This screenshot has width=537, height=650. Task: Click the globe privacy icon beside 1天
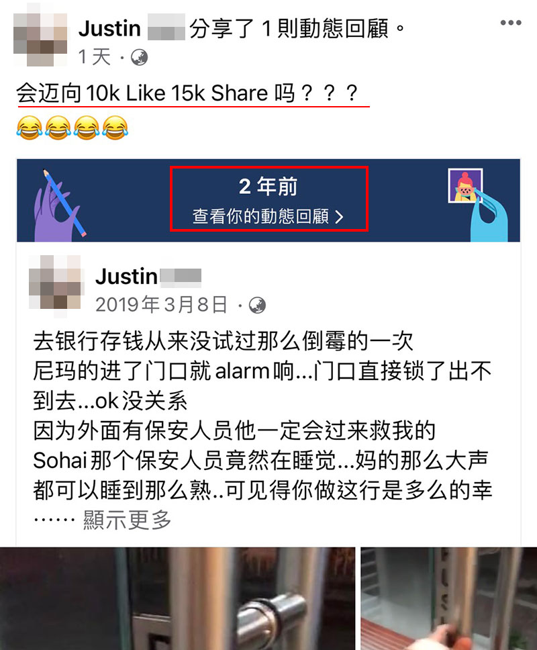click(139, 58)
